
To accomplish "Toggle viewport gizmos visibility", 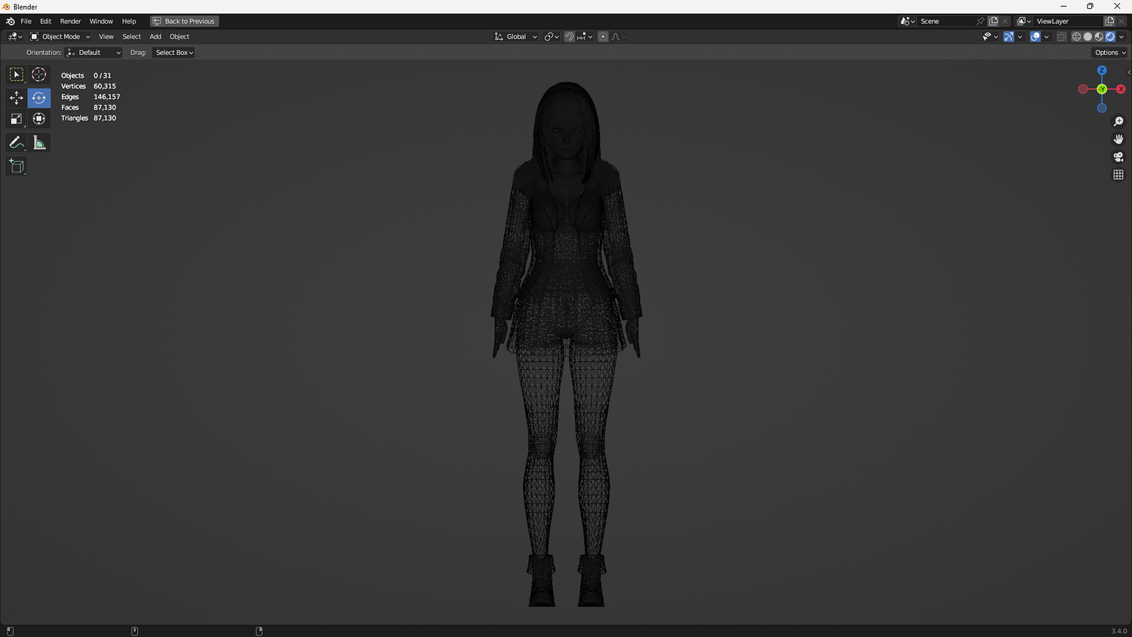I will tap(1008, 36).
